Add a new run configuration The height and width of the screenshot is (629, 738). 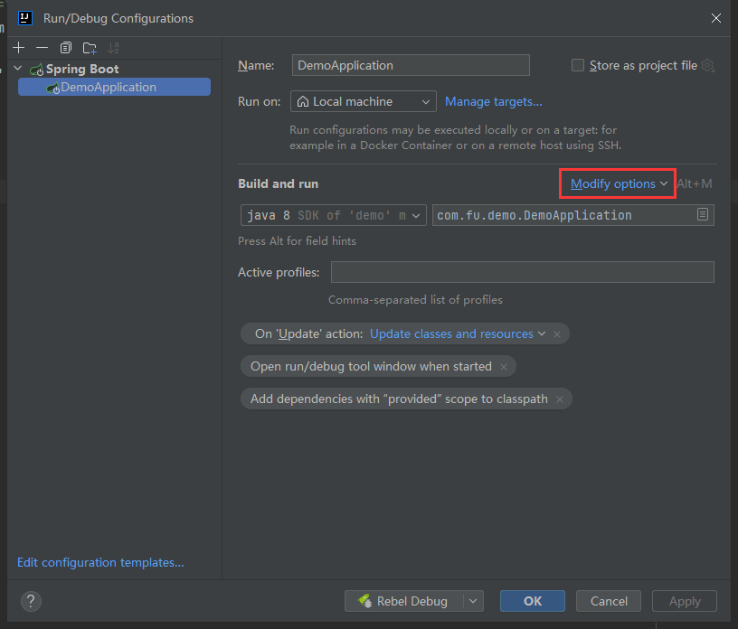coord(18,48)
